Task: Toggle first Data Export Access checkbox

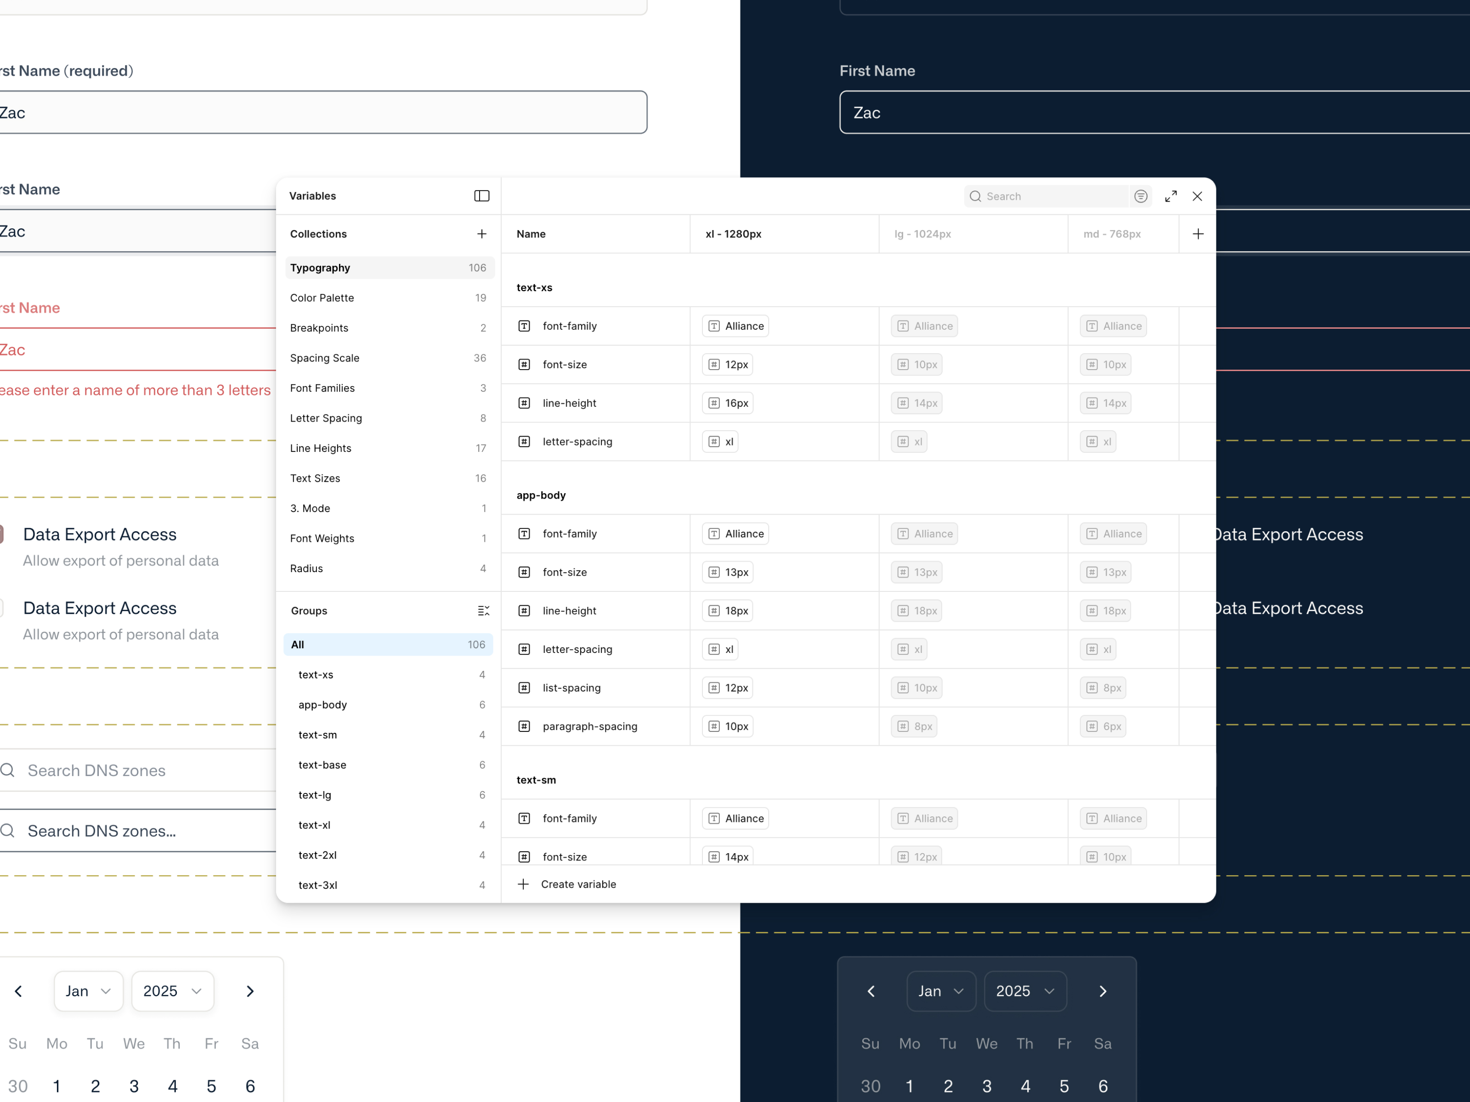Action: [1, 534]
